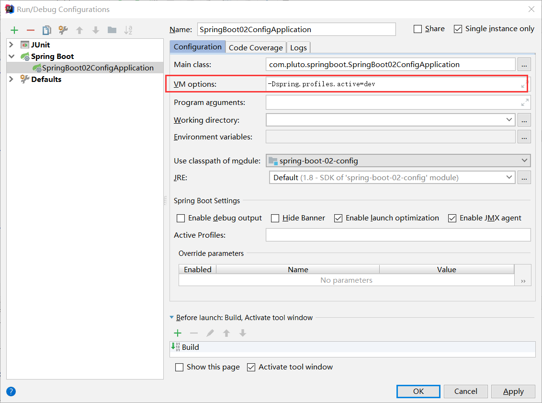
Task: Close the Run/Debug Configurations dialog
Action: coord(531,9)
